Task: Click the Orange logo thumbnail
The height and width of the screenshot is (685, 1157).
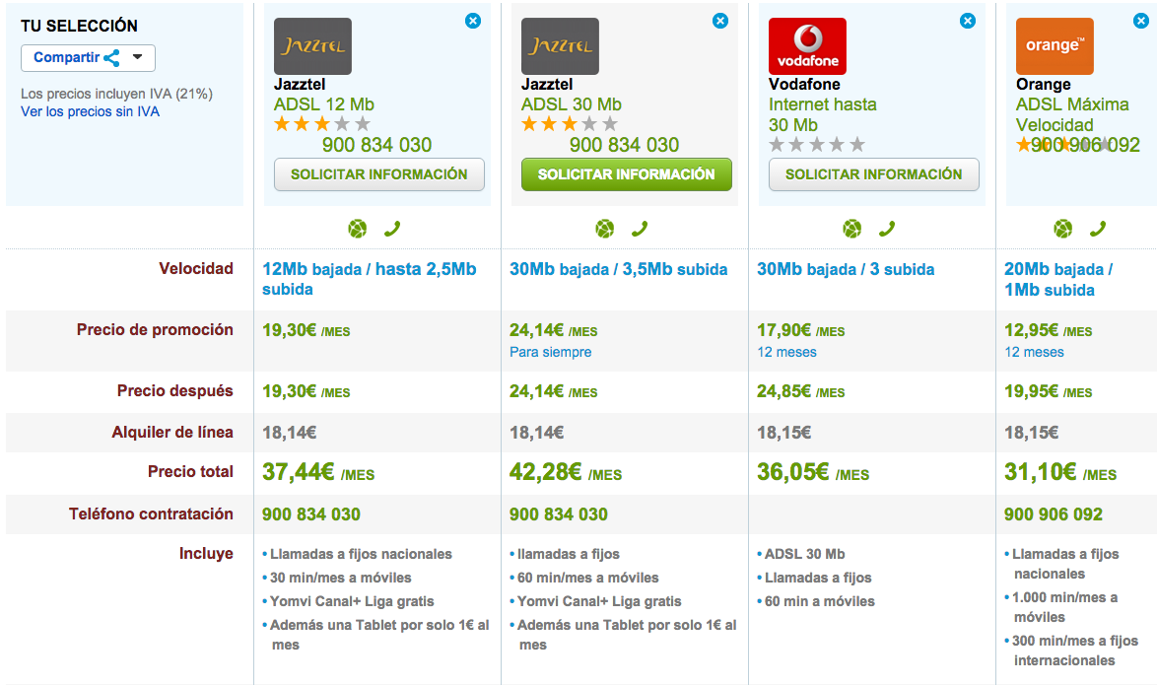Action: pyautogui.click(x=1055, y=46)
